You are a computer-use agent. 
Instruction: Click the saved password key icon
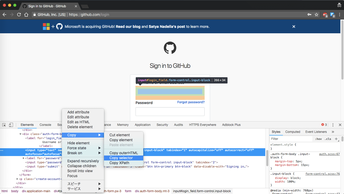point(309,15)
